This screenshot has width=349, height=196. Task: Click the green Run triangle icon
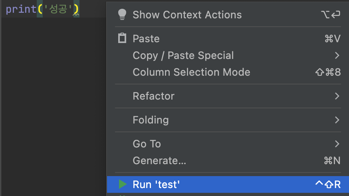coord(123,184)
